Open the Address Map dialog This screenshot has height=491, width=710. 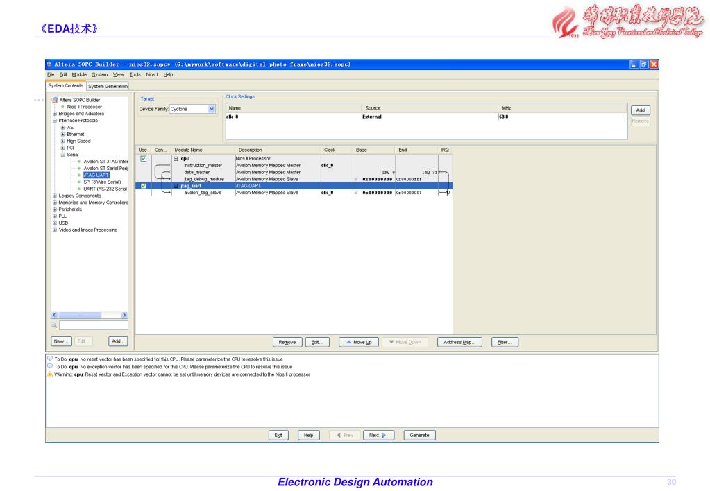pyautogui.click(x=459, y=343)
